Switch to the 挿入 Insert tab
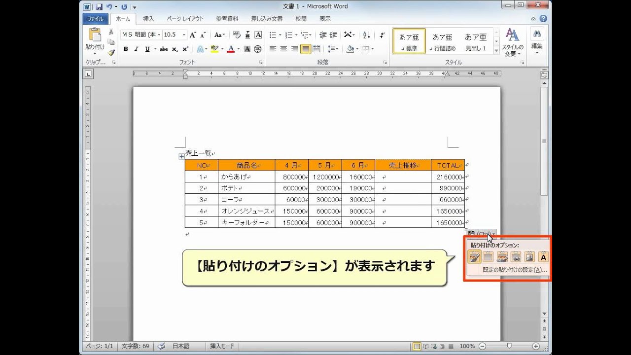Viewport: 631px width, 355px height. point(148,19)
